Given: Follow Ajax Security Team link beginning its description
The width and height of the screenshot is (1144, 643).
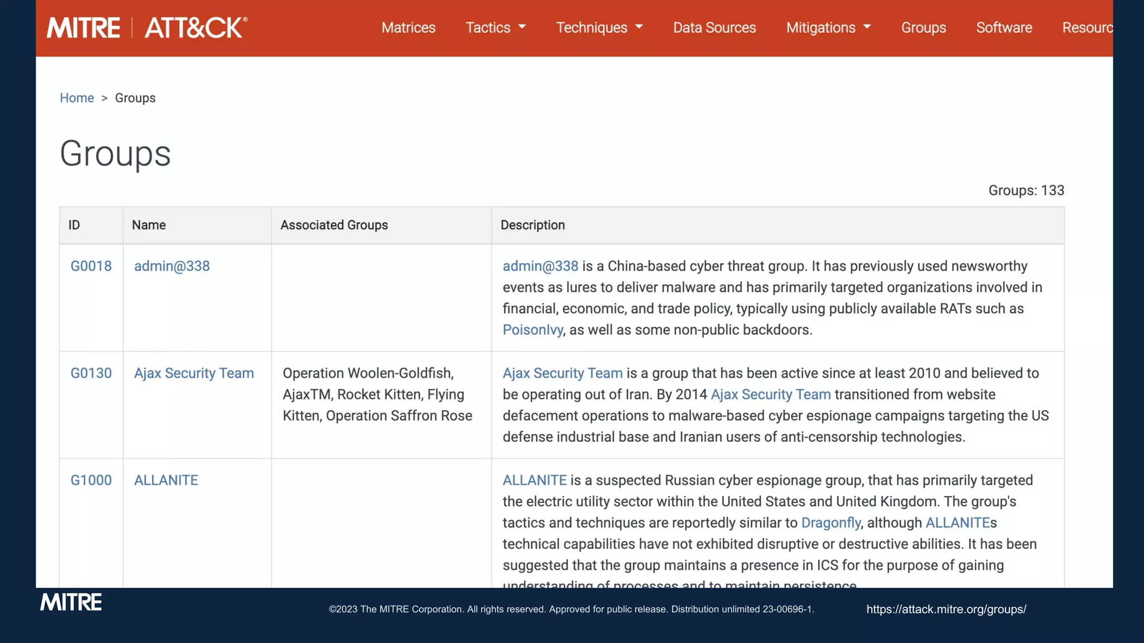Looking at the screenshot, I should pyautogui.click(x=563, y=373).
